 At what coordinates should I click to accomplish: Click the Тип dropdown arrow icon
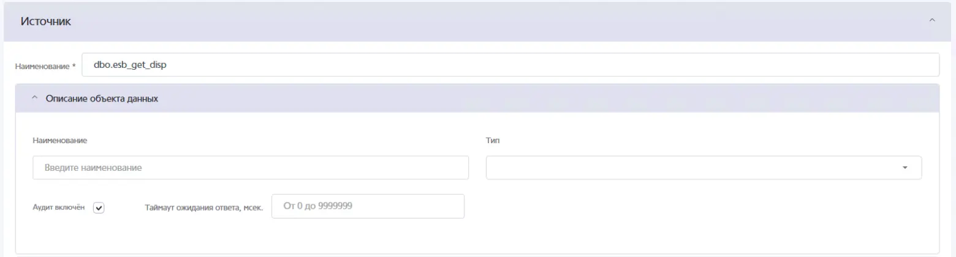point(905,168)
